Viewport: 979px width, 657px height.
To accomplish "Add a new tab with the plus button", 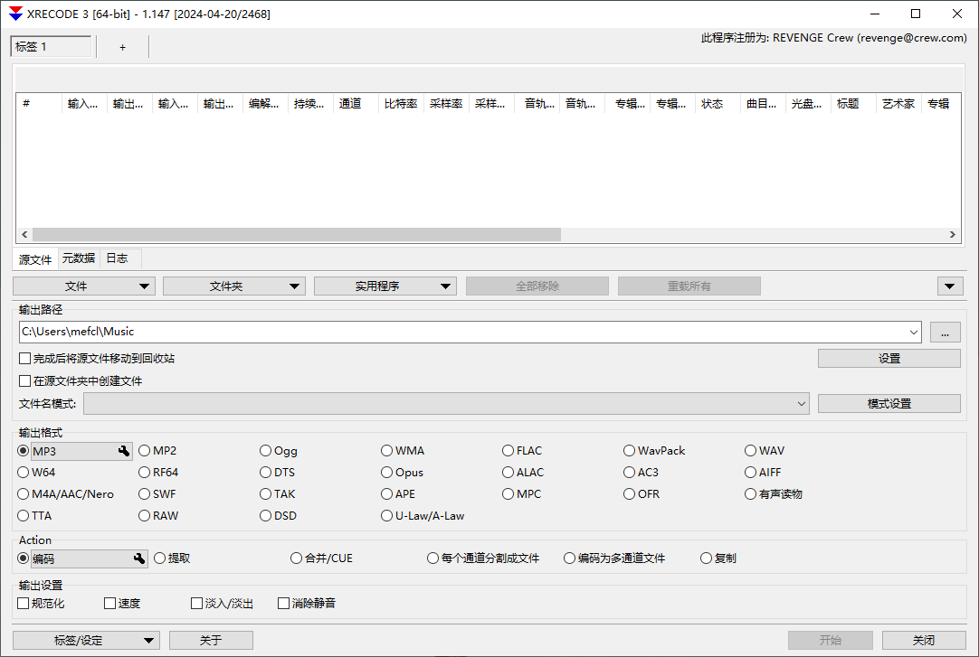I will tap(122, 46).
